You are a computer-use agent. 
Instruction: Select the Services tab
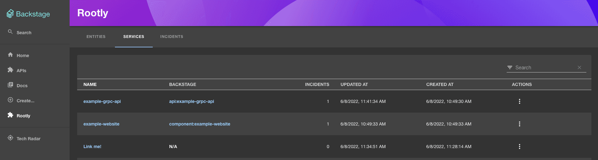tap(134, 37)
